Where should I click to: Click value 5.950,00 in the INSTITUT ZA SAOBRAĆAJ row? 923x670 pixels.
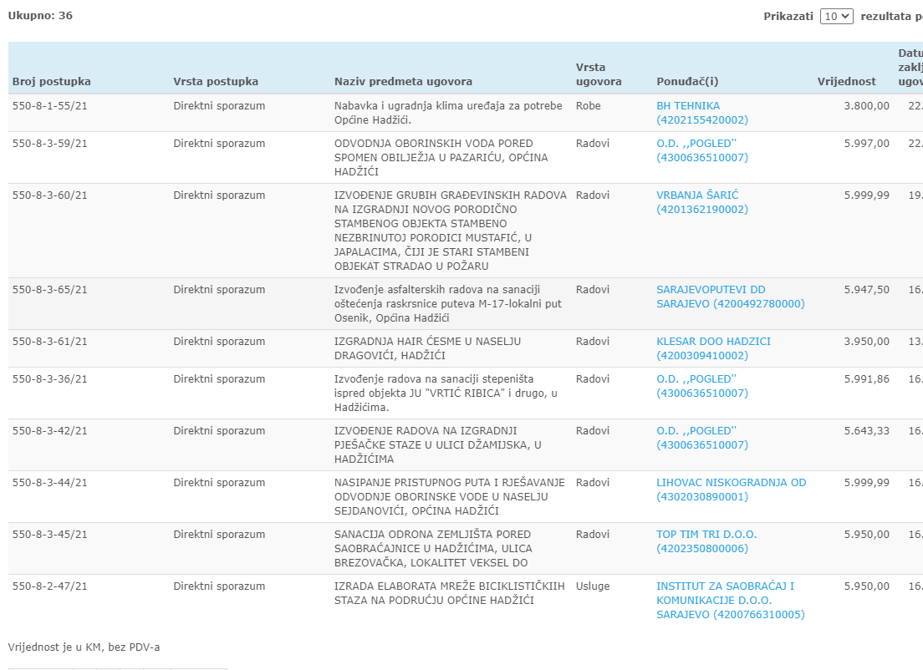coord(866,586)
